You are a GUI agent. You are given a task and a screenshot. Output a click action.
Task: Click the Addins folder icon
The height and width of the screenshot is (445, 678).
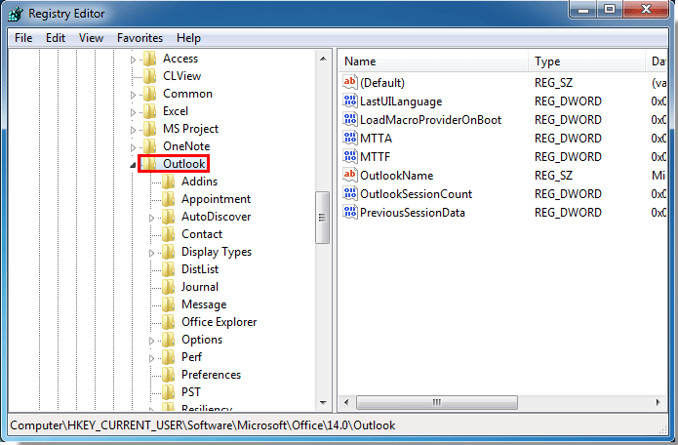coord(168,182)
